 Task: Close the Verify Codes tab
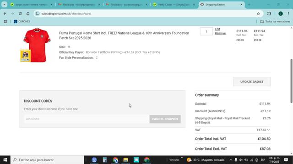(194, 5)
